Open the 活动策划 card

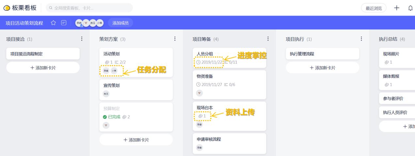(x=136, y=62)
